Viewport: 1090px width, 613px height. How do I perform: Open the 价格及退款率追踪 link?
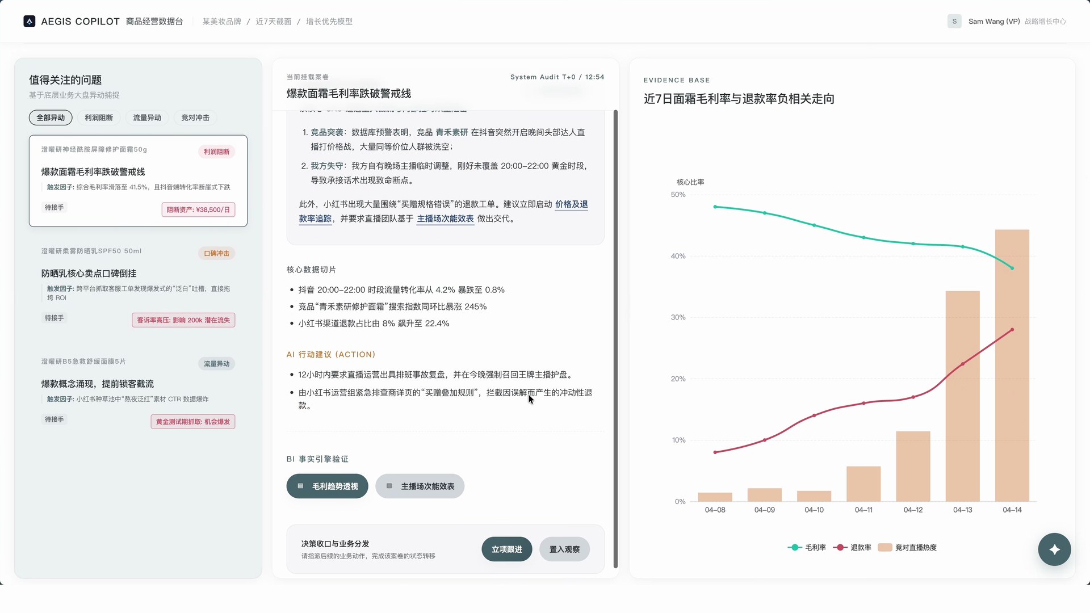pos(571,204)
